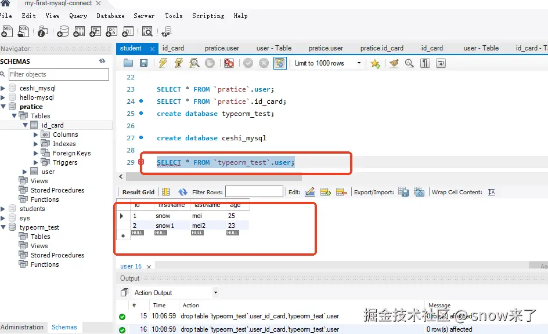Reconnect to DBMS icon in main toolbar
The image size is (548, 334).
167,31
